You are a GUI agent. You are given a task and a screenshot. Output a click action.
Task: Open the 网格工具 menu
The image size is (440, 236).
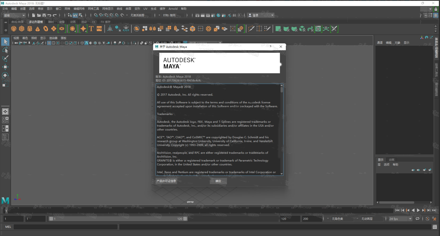click(93, 9)
